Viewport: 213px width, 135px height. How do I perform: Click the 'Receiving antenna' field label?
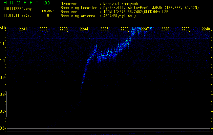[78, 16]
